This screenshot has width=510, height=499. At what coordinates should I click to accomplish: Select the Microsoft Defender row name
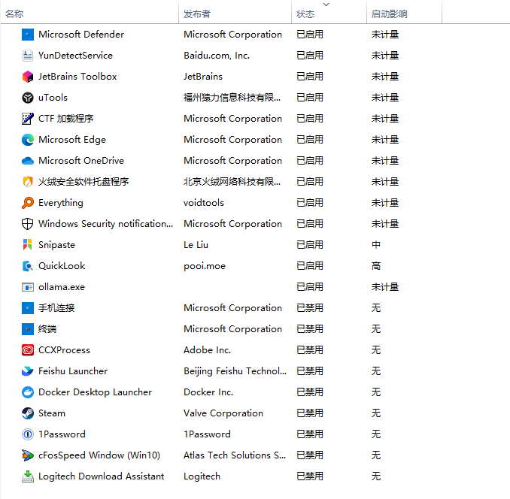pos(81,35)
